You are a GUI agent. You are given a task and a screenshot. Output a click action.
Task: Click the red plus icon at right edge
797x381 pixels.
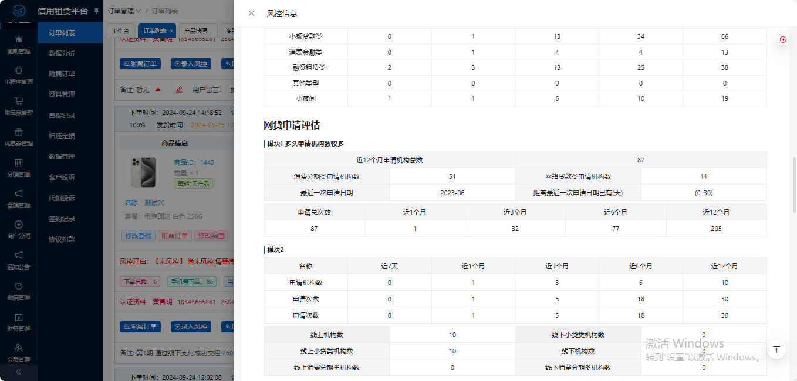pos(783,39)
